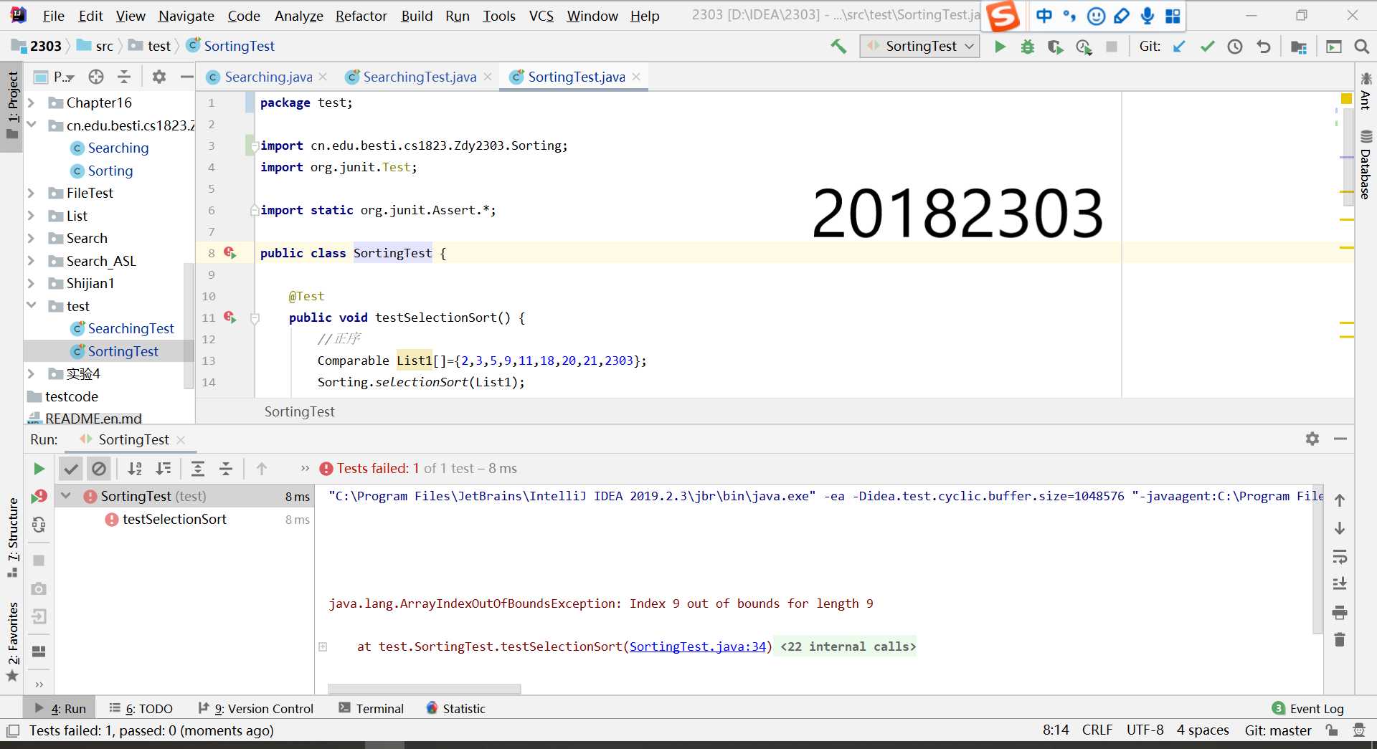Open Run panel settings gear
Image resolution: width=1377 pixels, height=749 pixels.
pyautogui.click(x=1312, y=439)
